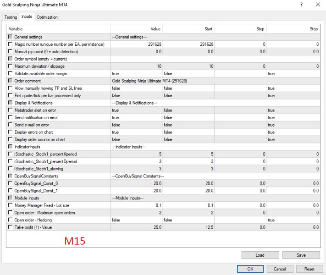Tick Validate available order margin checkbox
This screenshot has height=275, width=326.
(x=10, y=73)
